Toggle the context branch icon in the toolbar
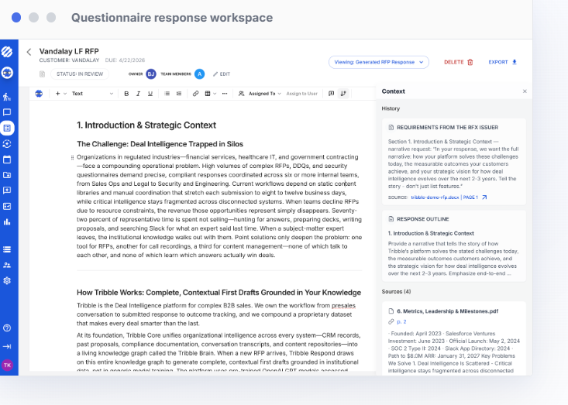The height and width of the screenshot is (405, 568). [x=343, y=94]
